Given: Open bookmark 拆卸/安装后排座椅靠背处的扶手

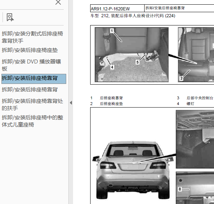Looking at the screenshot, I should pos(32,105).
